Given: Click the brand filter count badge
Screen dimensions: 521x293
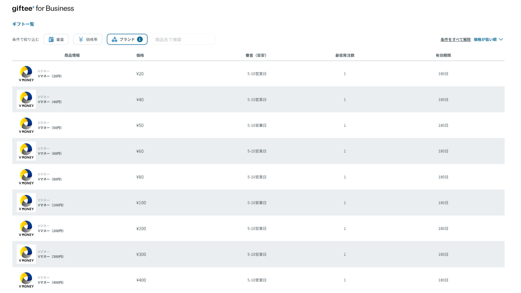Looking at the screenshot, I should click(140, 39).
